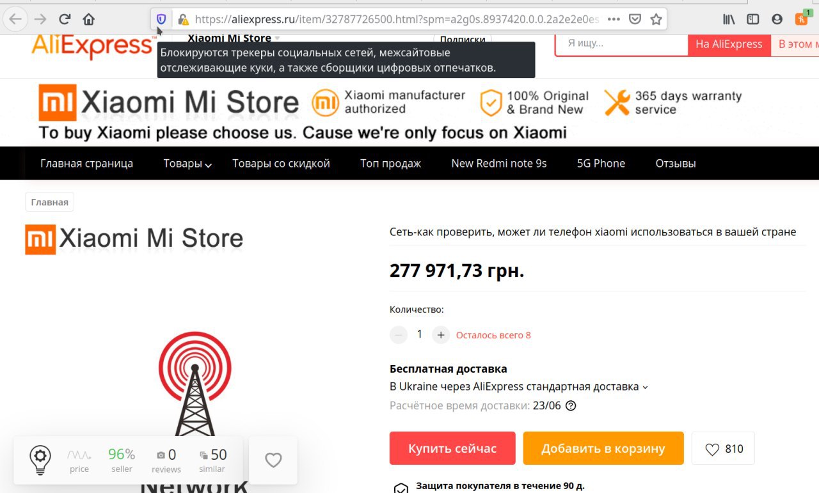This screenshot has height=493, width=819.
Task: Open price history chart in widget
Action: click(79, 461)
